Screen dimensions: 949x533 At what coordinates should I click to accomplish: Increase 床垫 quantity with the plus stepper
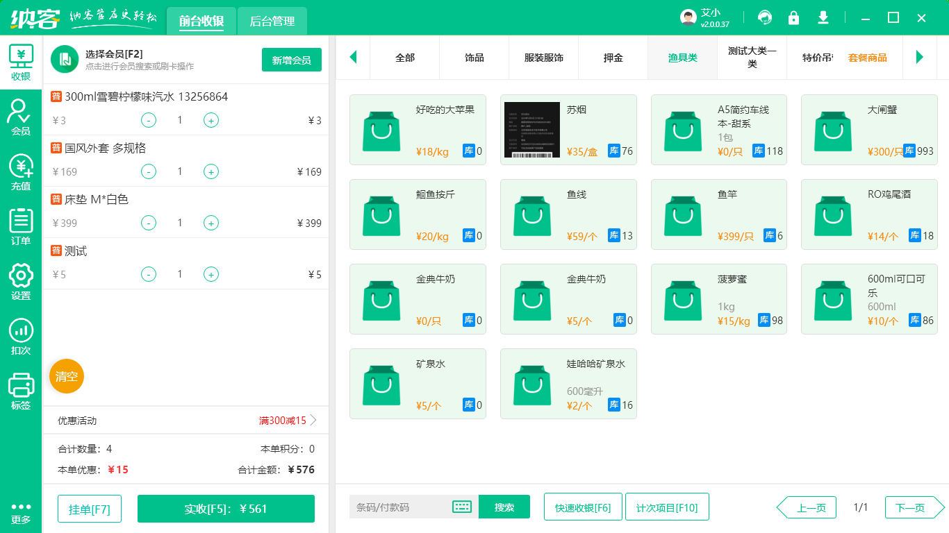pyautogui.click(x=211, y=223)
